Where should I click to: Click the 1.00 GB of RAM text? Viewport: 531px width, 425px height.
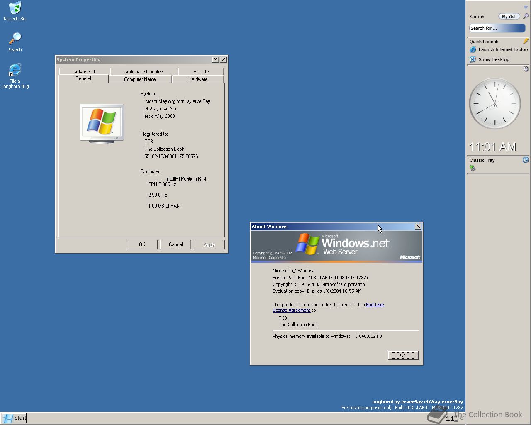coord(164,206)
